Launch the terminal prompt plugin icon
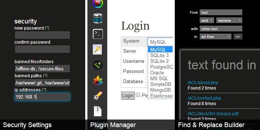260x130 pixels. point(98,34)
